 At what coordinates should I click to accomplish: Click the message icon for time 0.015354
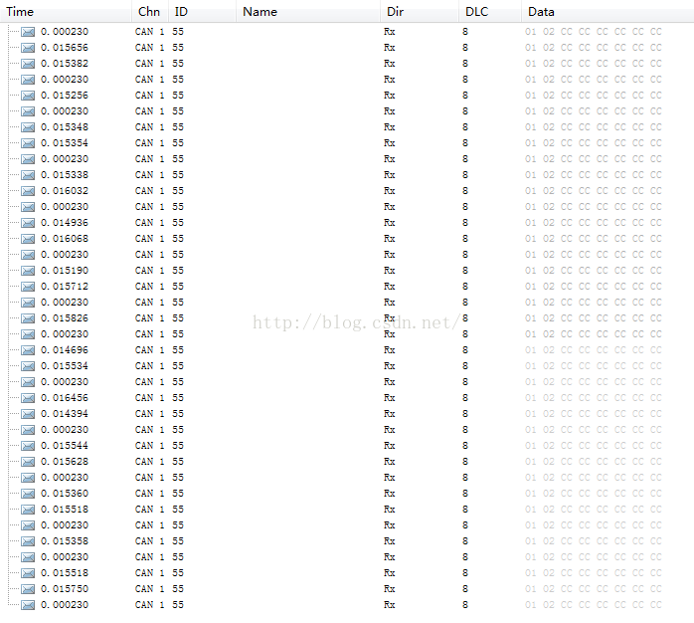28,143
